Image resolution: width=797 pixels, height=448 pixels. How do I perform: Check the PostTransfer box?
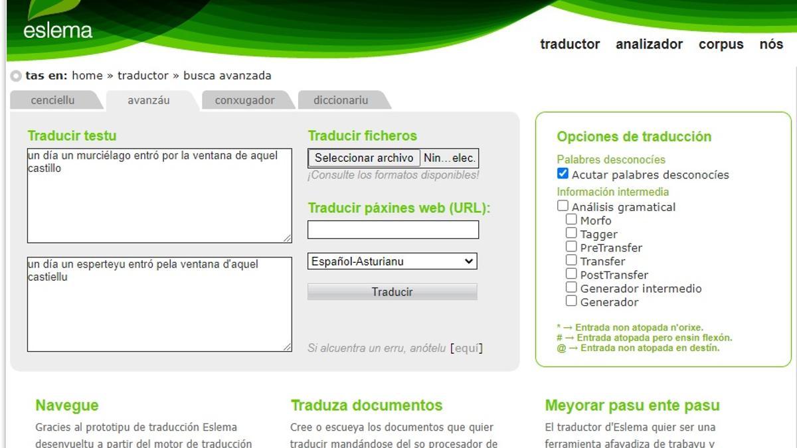click(571, 273)
